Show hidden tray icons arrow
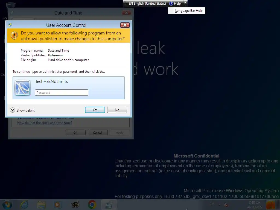This screenshot has width=280, height=210. coord(219,205)
